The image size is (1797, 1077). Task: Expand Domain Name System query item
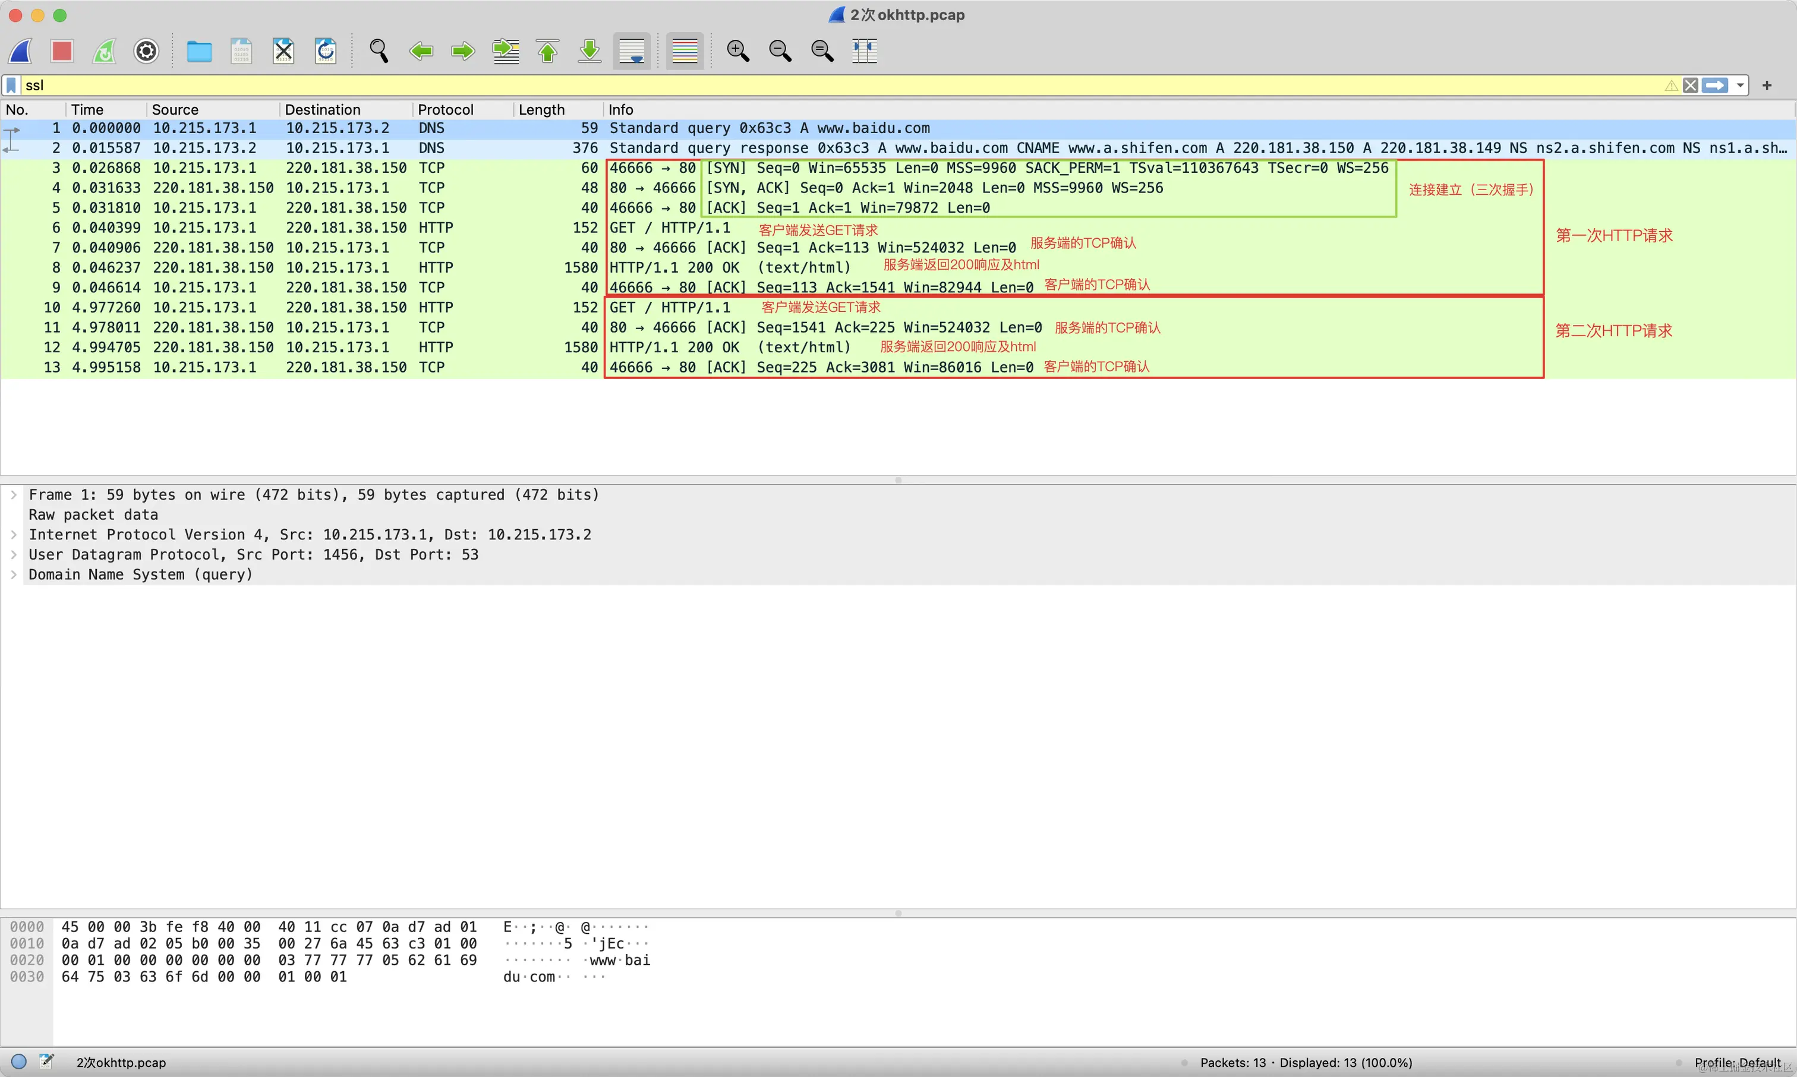click(14, 575)
